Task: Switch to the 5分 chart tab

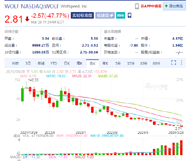Action: pos(118,63)
